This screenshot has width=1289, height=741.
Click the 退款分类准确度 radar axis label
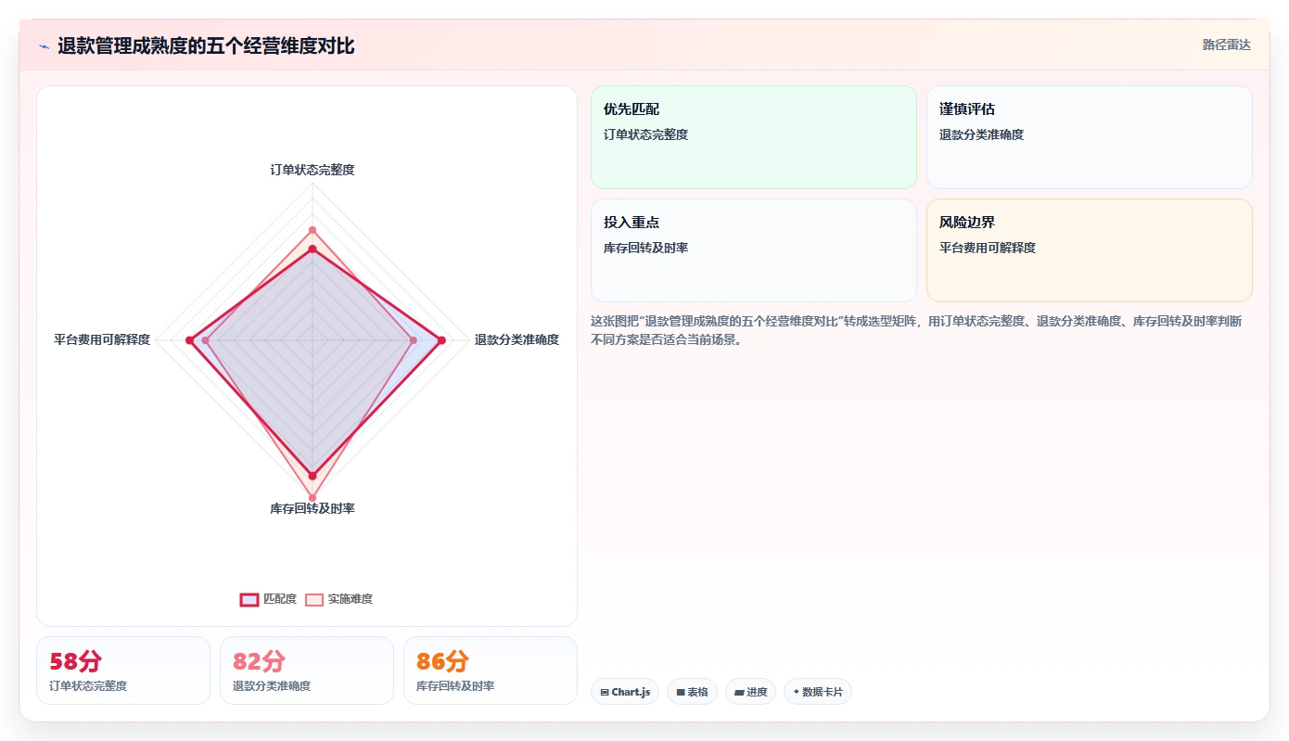(517, 339)
